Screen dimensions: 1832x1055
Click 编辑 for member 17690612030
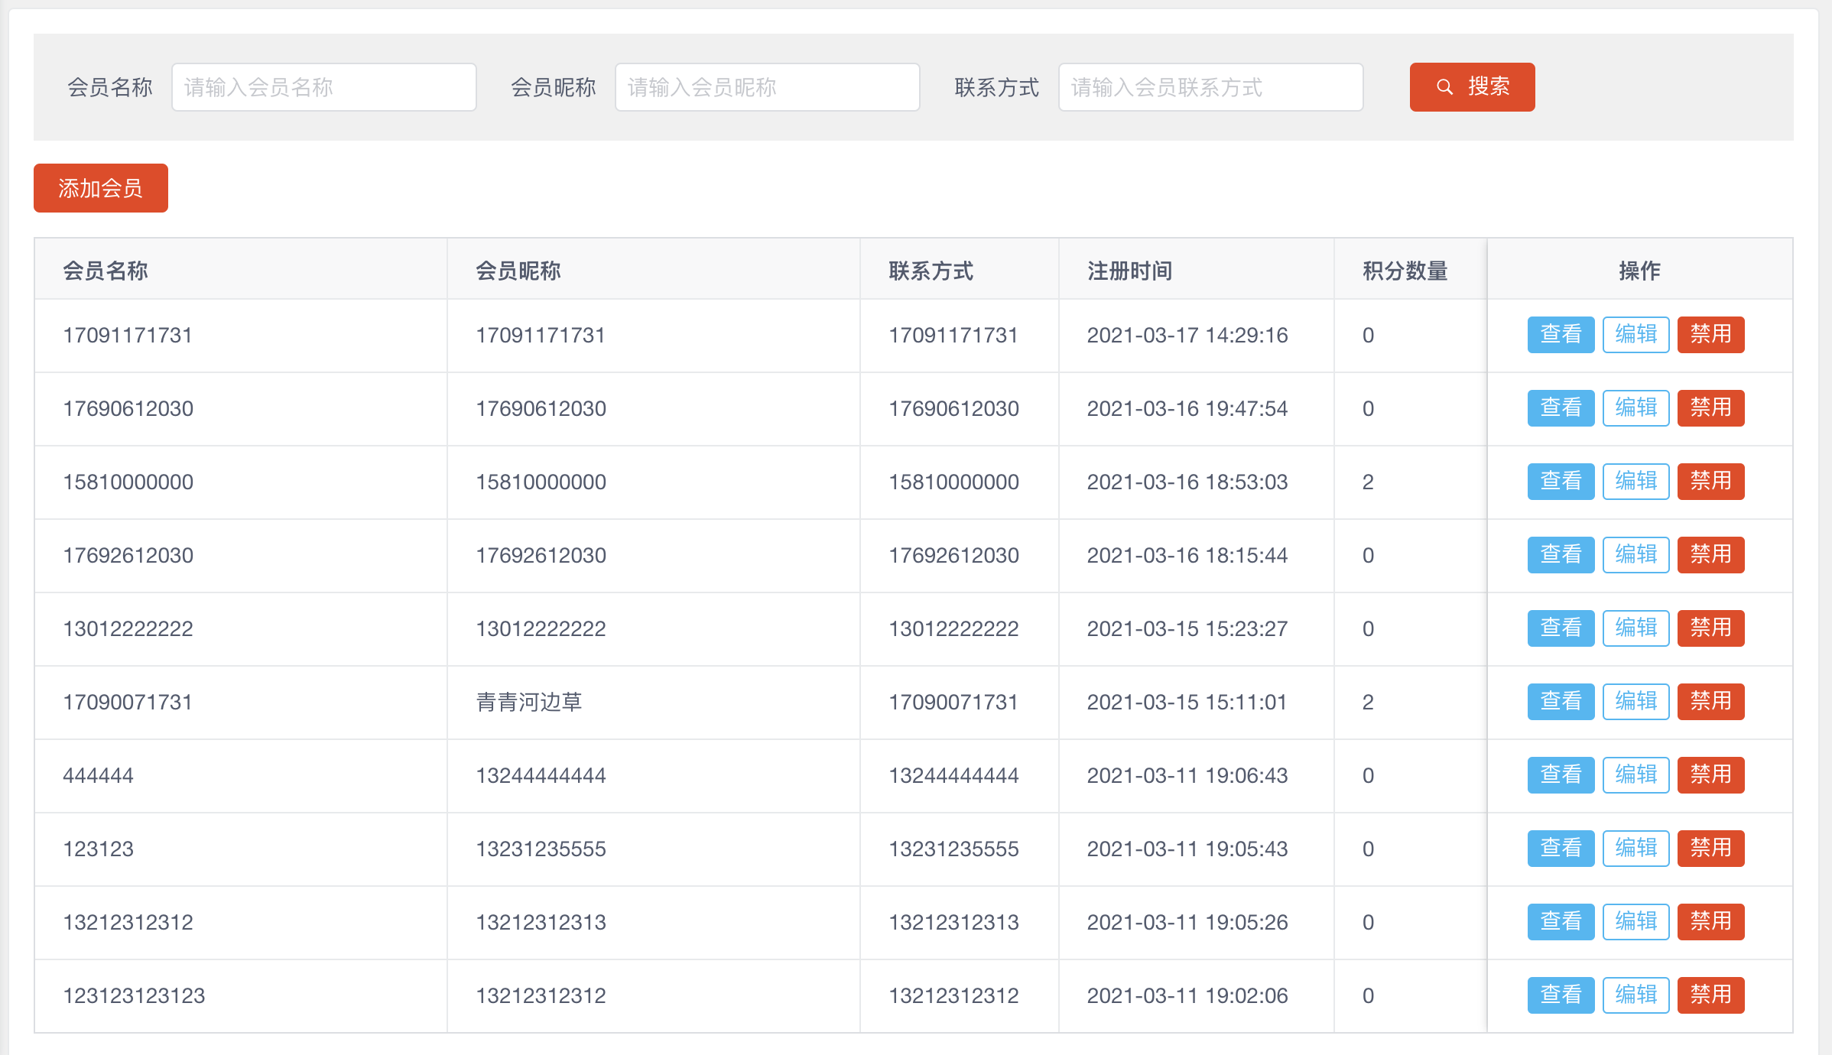point(1636,408)
